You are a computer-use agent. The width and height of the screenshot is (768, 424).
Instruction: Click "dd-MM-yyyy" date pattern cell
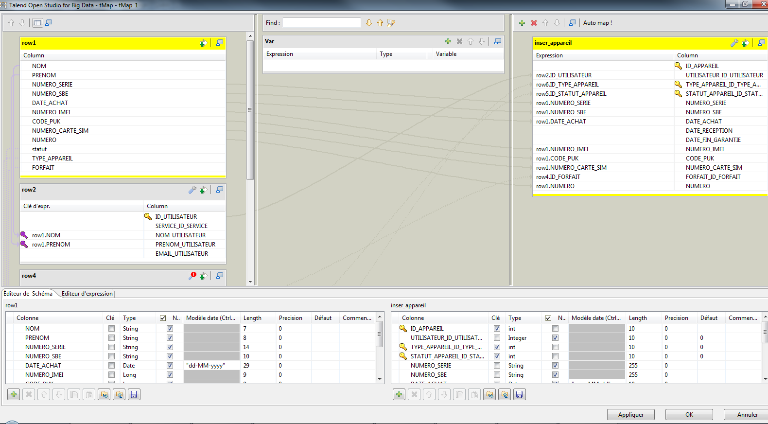pyautogui.click(x=211, y=366)
